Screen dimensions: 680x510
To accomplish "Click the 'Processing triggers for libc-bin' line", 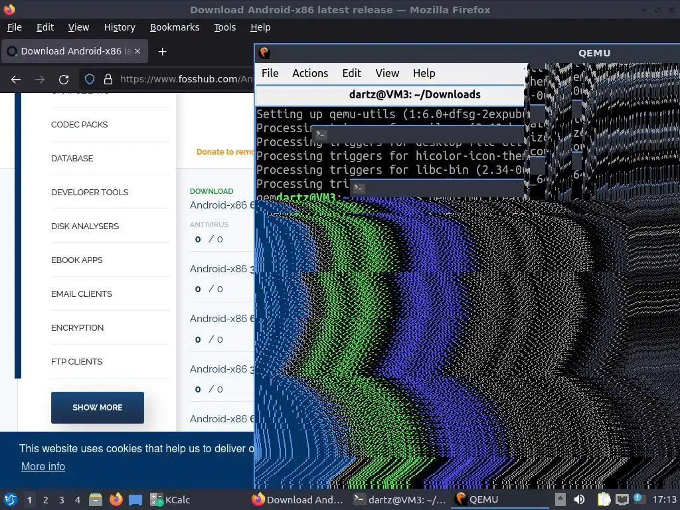I will pos(390,170).
